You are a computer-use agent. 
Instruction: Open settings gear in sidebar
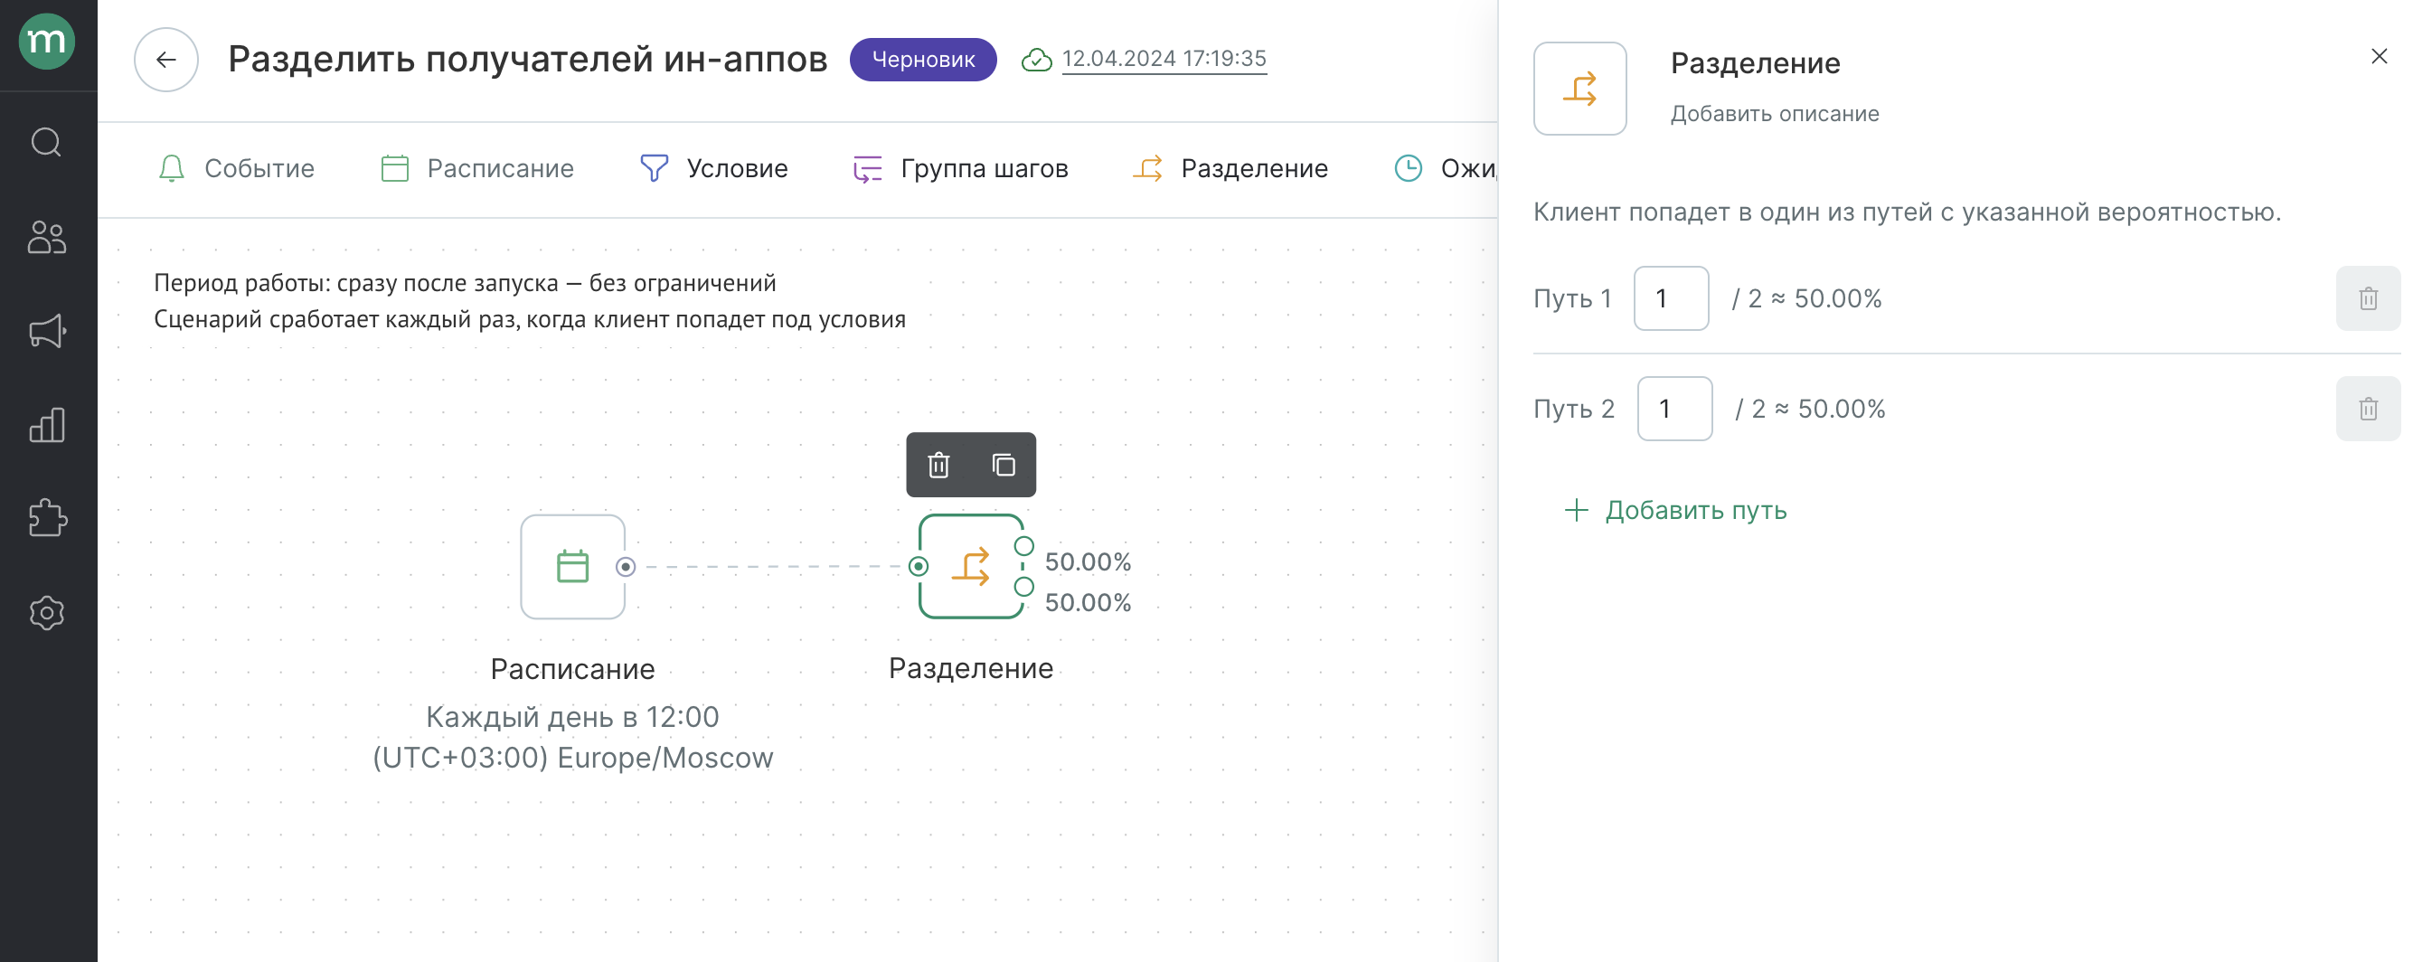47,613
